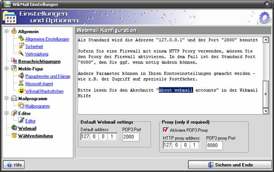Collapse the Editor tree node

click(6, 113)
